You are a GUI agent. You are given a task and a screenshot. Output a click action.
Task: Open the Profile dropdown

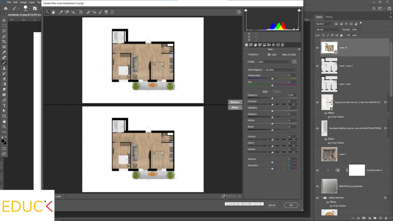pos(274,62)
